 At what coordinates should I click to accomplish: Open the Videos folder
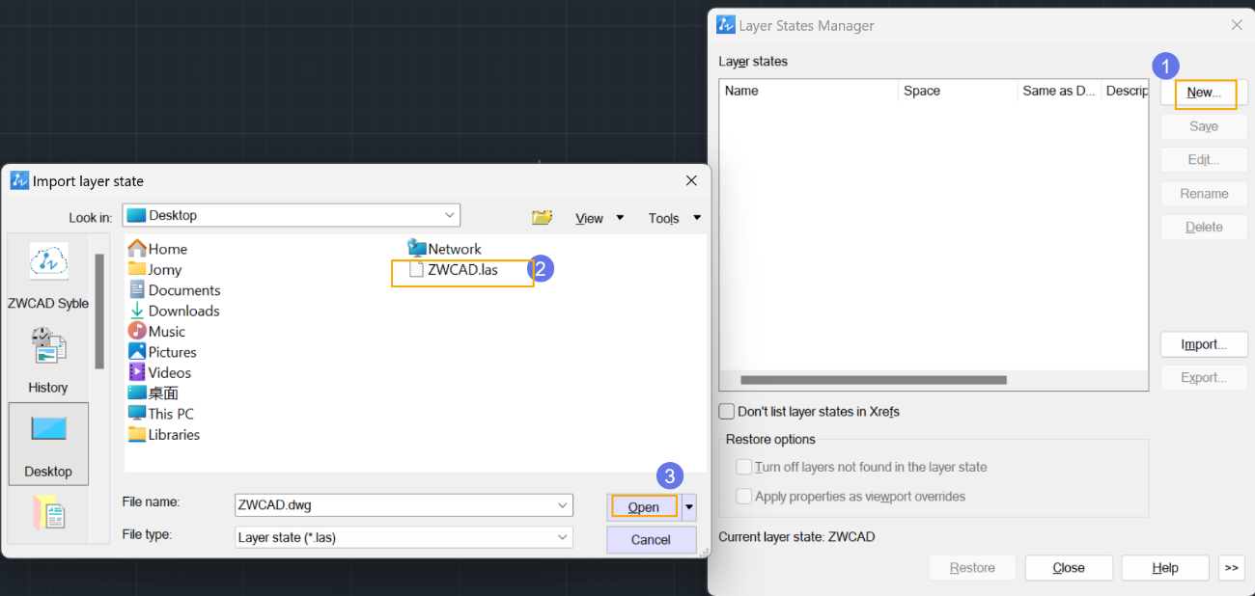[x=159, y=372]
